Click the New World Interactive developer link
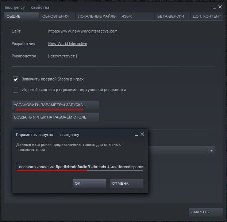The image size is (227, 222). point(68,44)
